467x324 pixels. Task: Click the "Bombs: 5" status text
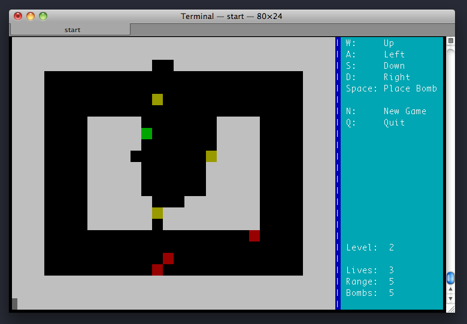(x=370, y=293)
